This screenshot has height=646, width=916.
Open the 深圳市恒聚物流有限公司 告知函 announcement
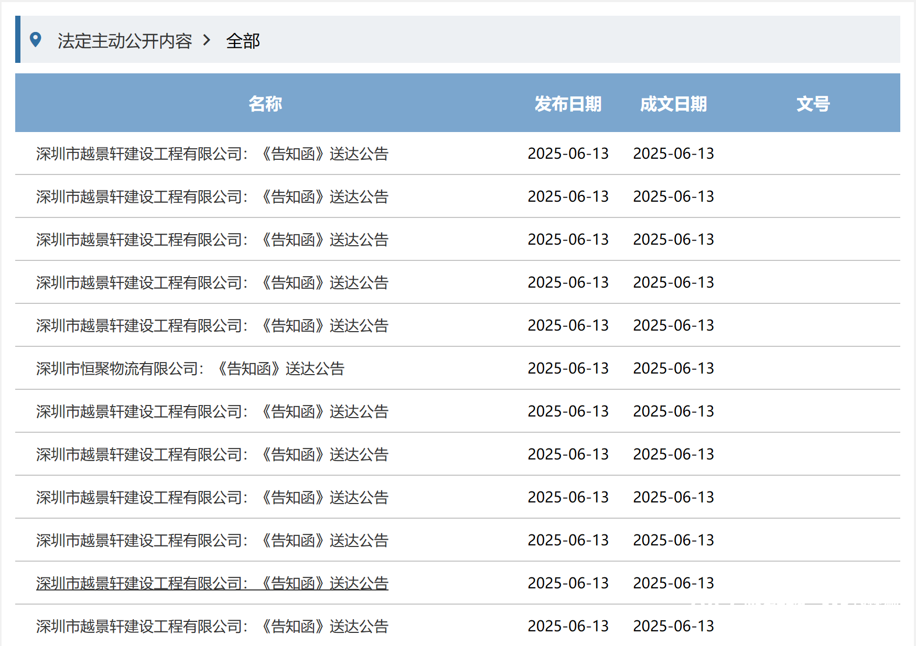190,368
